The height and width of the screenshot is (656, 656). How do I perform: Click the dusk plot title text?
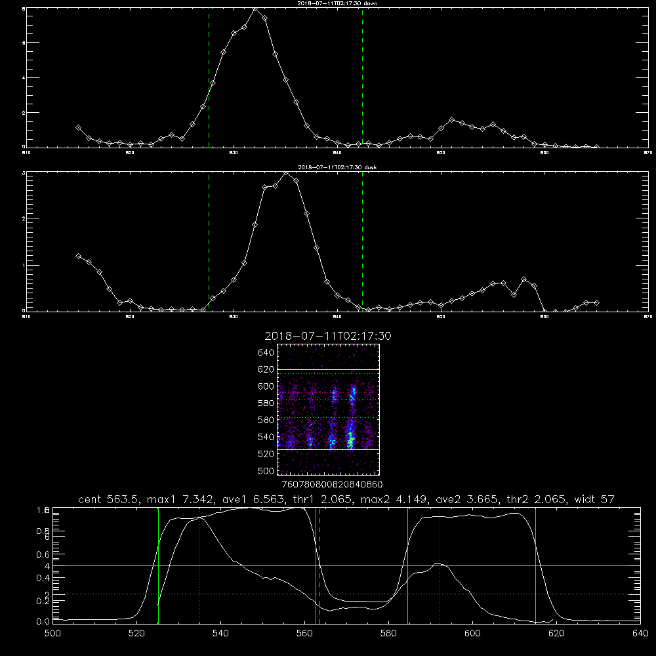click(337, 167)
